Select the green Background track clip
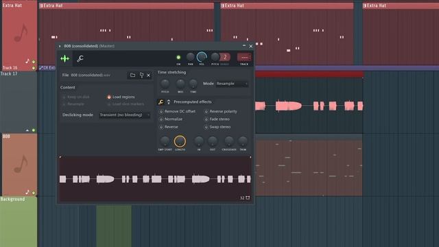The width and height of the screenshot is (439, 247). [114, 226]
